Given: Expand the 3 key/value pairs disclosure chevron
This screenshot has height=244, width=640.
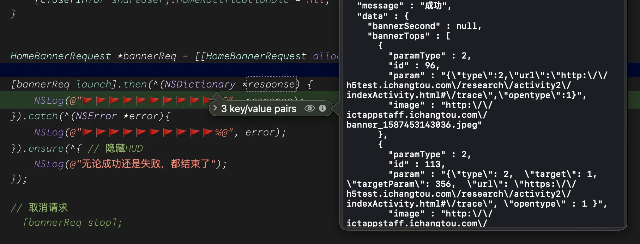Looking at the screenshot, I should tap(215, 108).
